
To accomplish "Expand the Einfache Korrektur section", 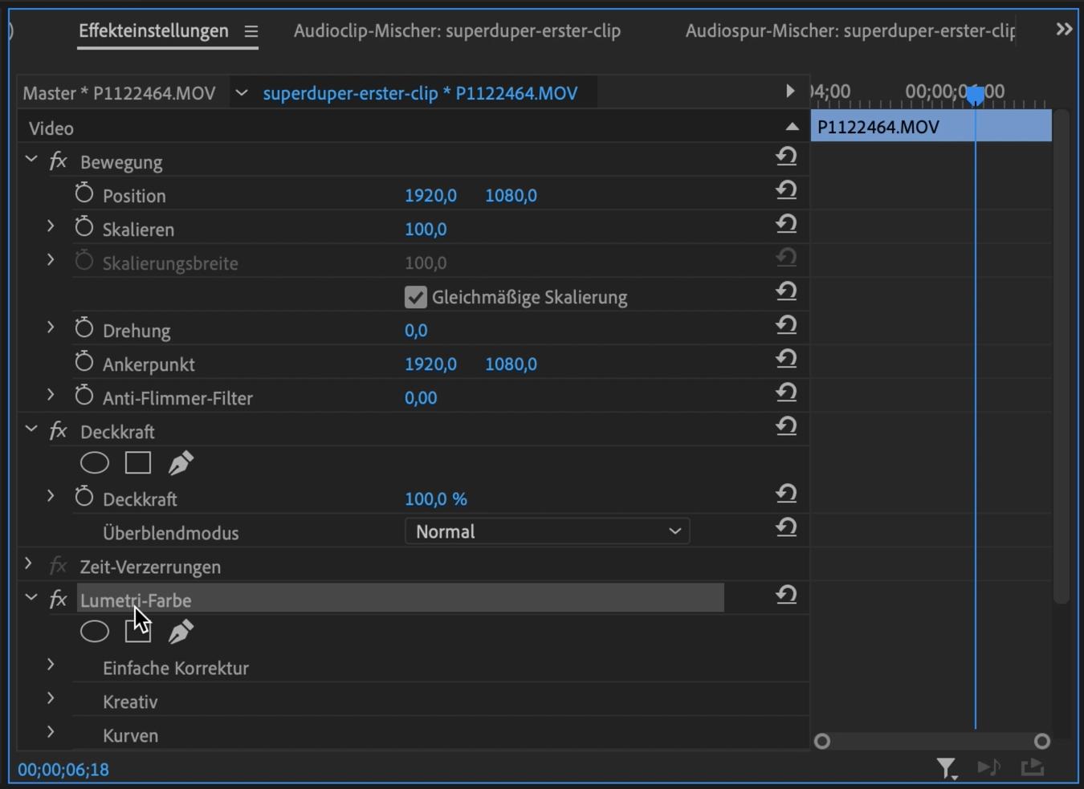I will [x=51, y=665].
